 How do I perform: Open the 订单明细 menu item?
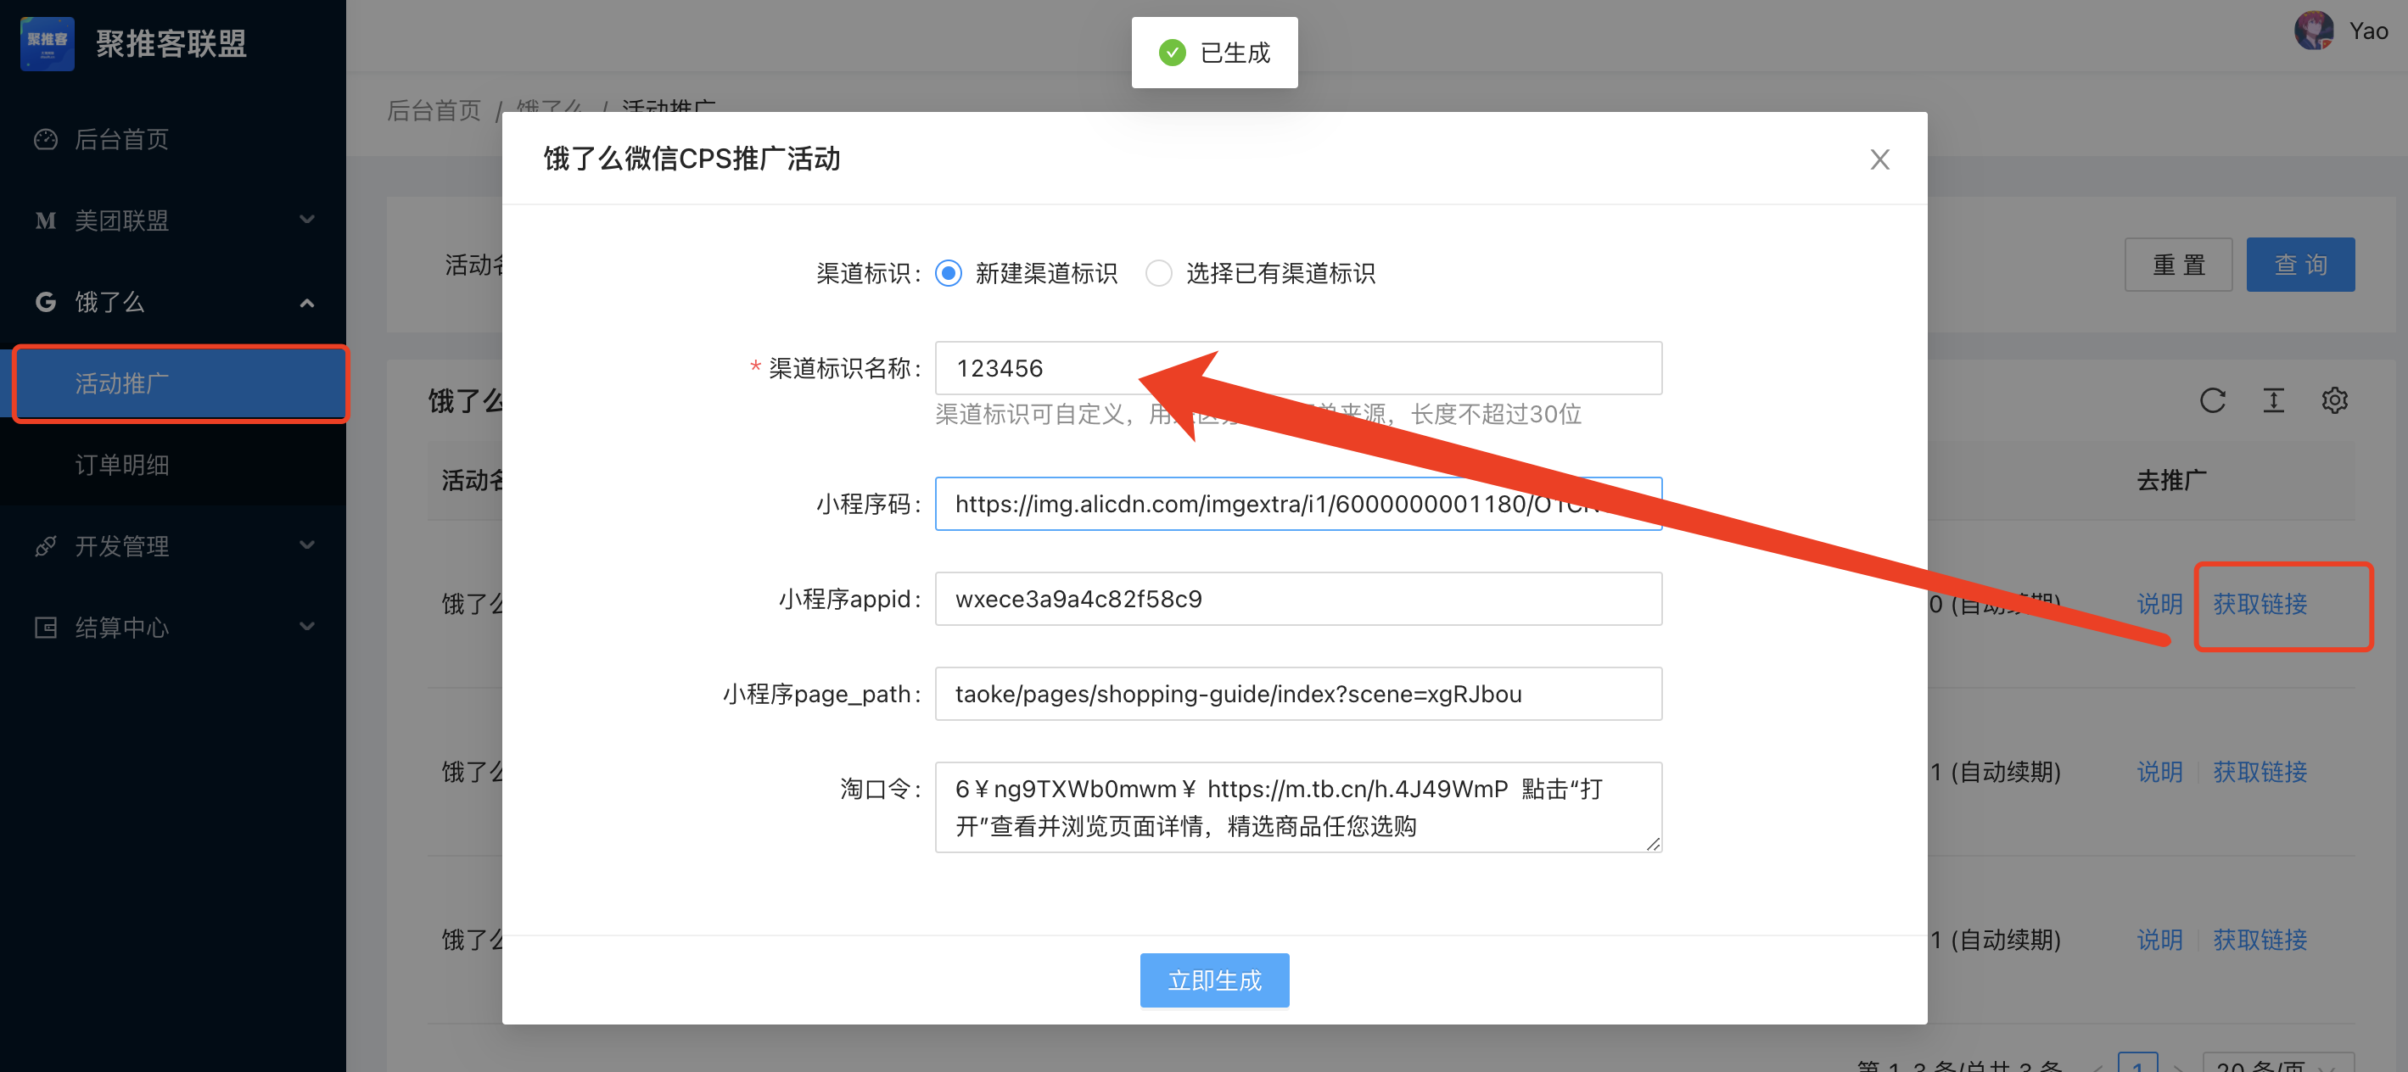pyautogui.click(x=121, y=465)
